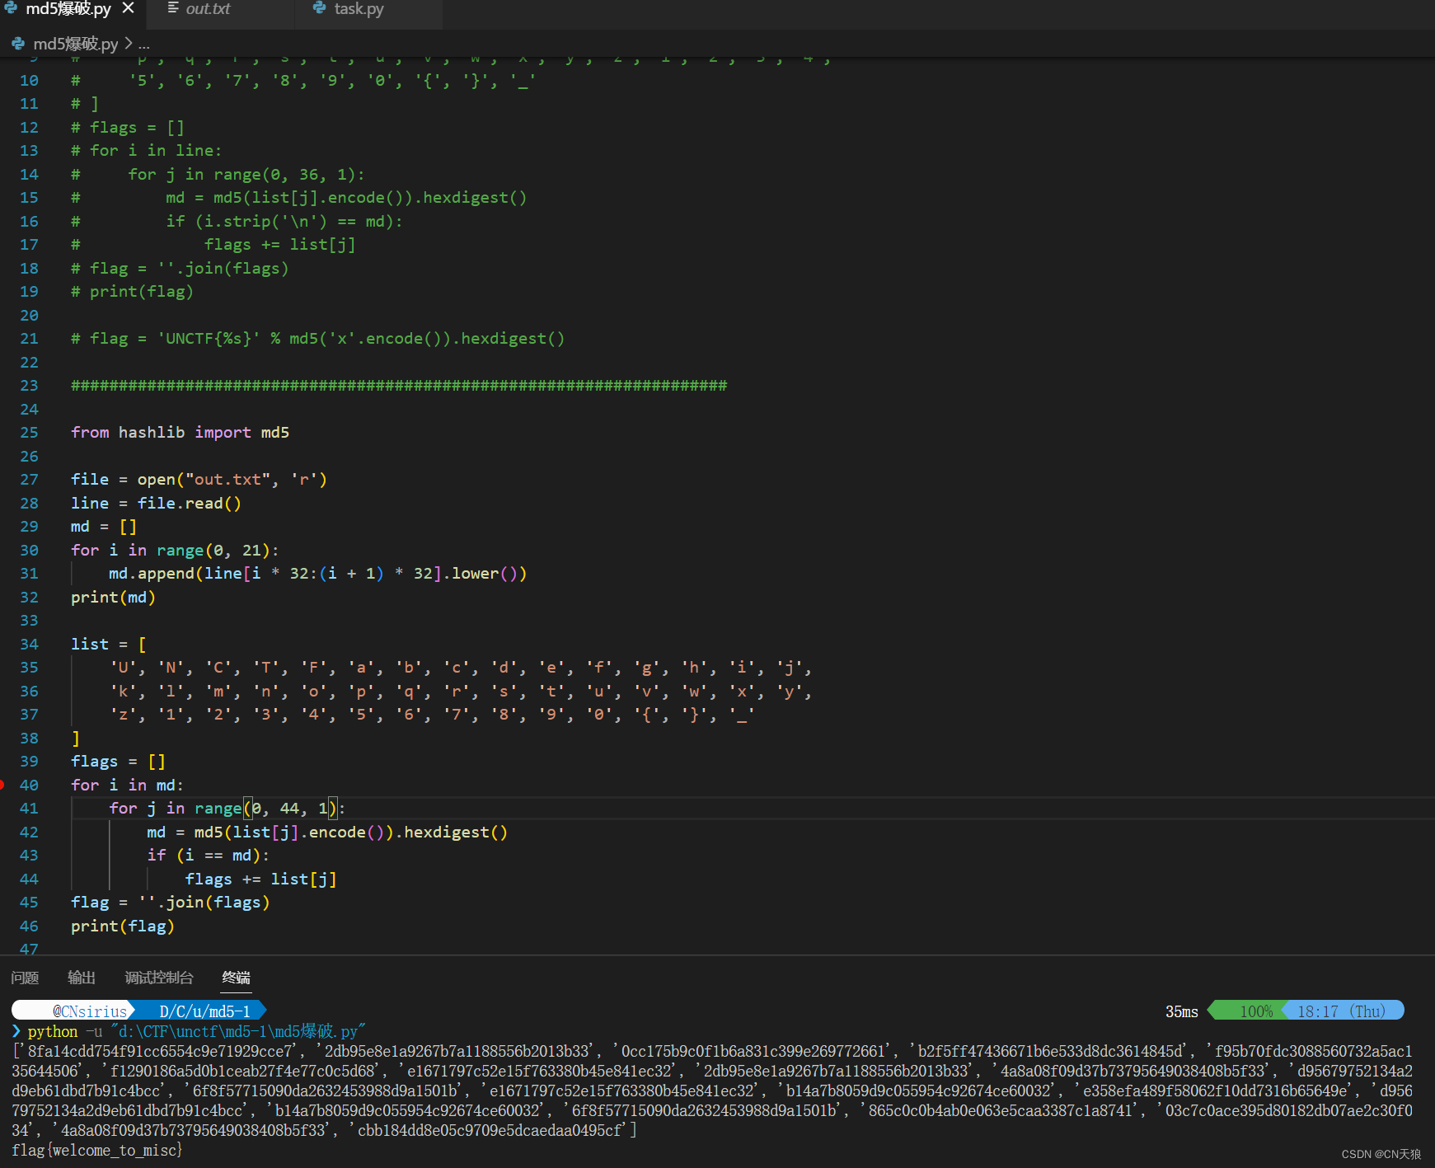This screenshot has width=1435, height=1168.
Task: Click the text file icon on out.txt tab
Action: pyautogui.click(x=173, y=8)
